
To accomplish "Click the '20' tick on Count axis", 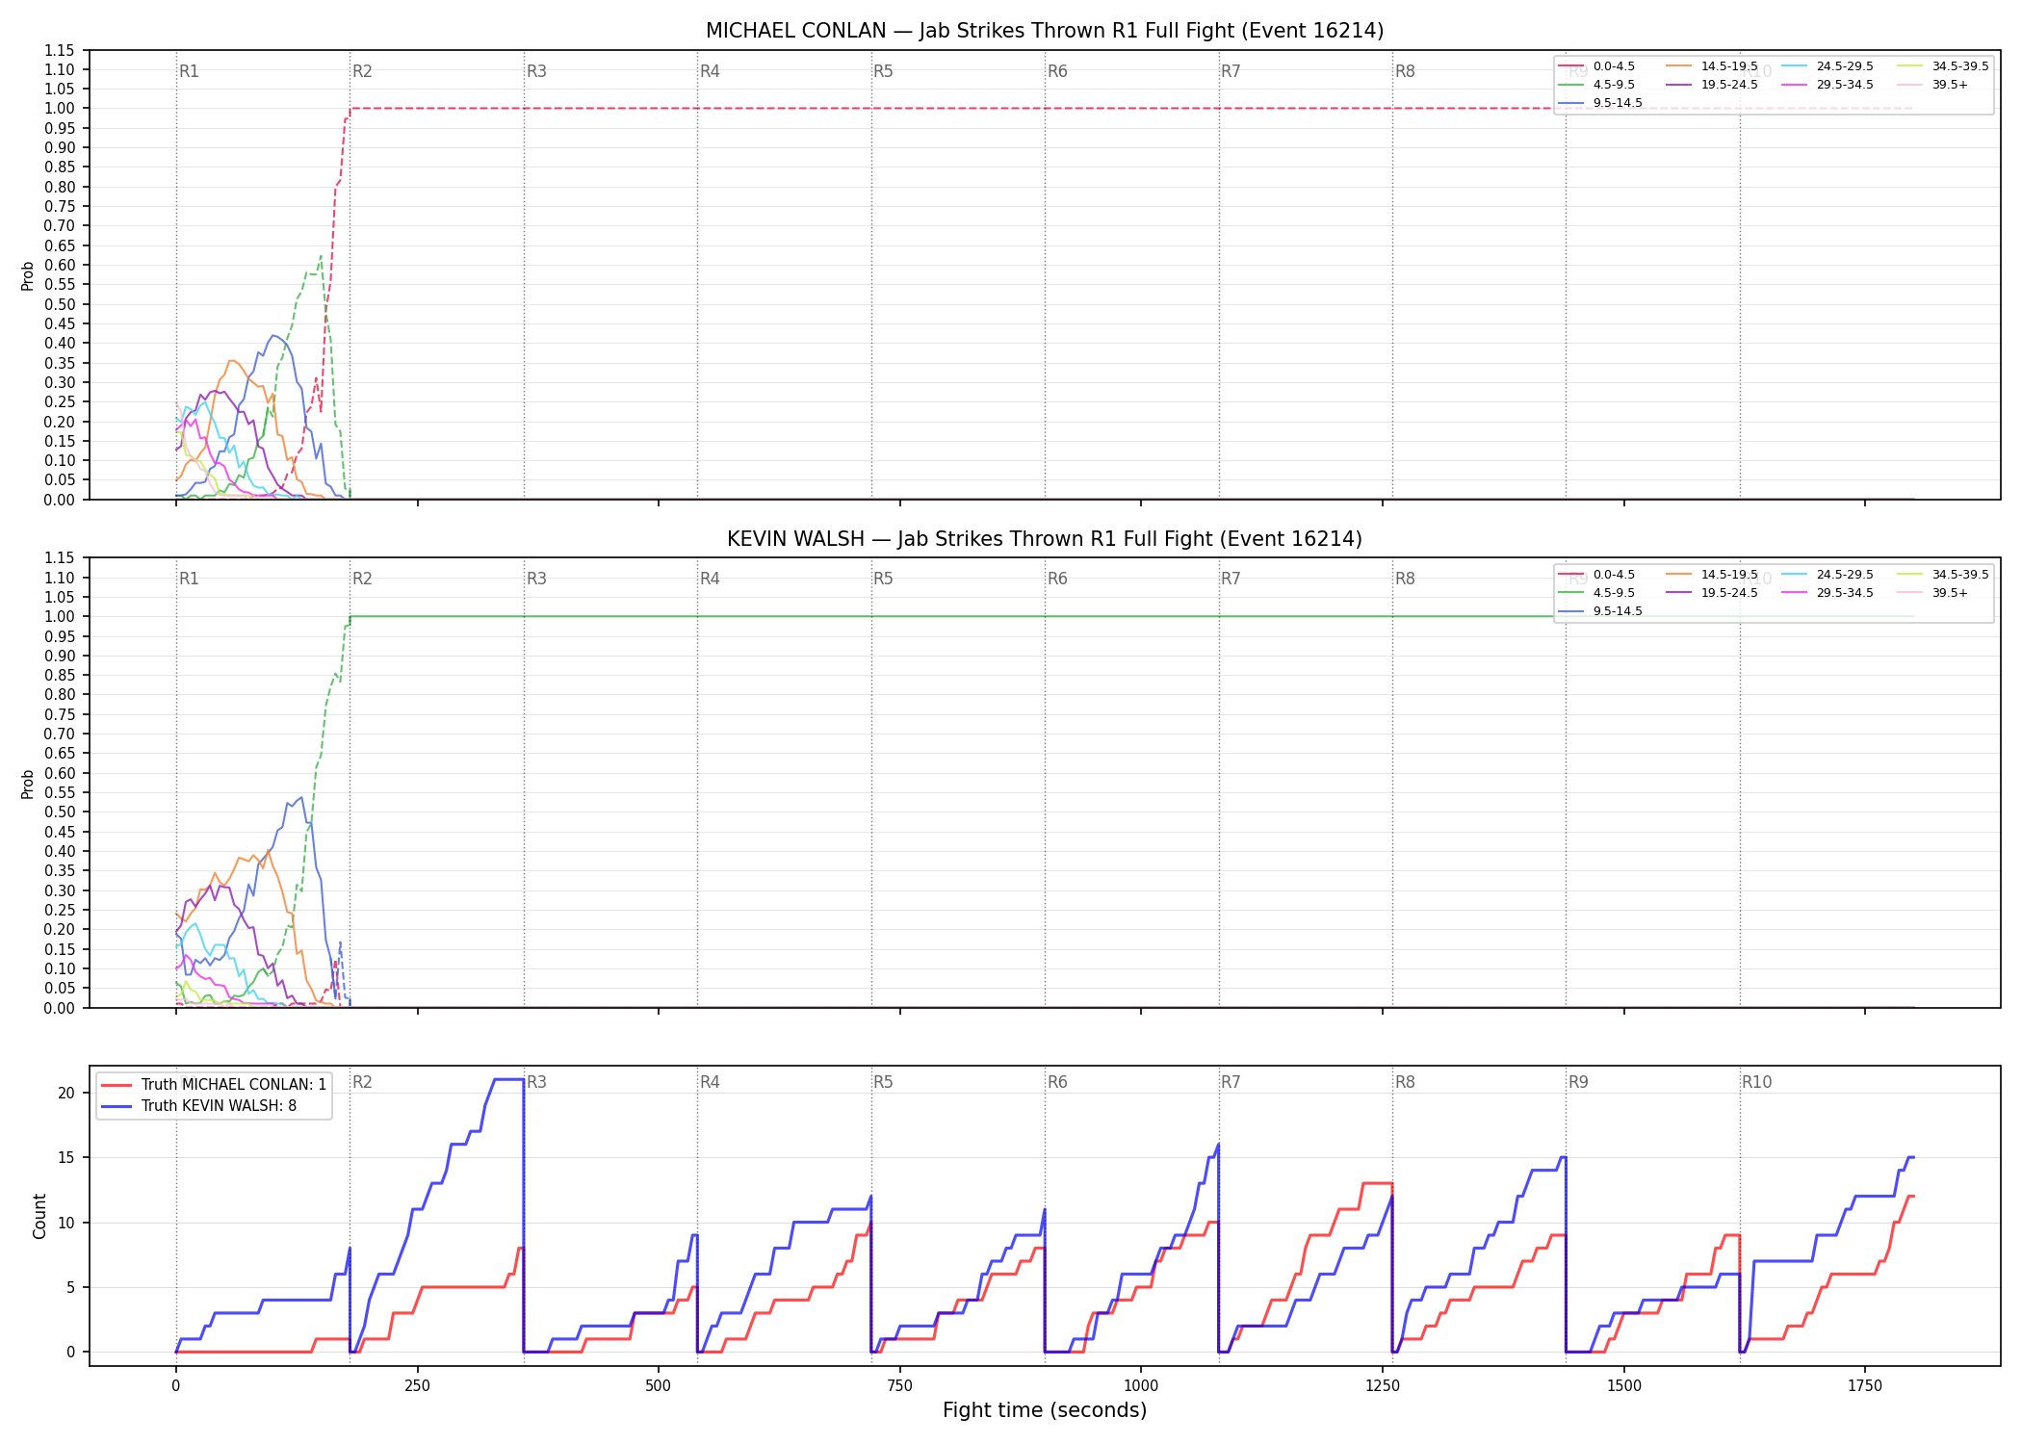I will coord(66,1093).
